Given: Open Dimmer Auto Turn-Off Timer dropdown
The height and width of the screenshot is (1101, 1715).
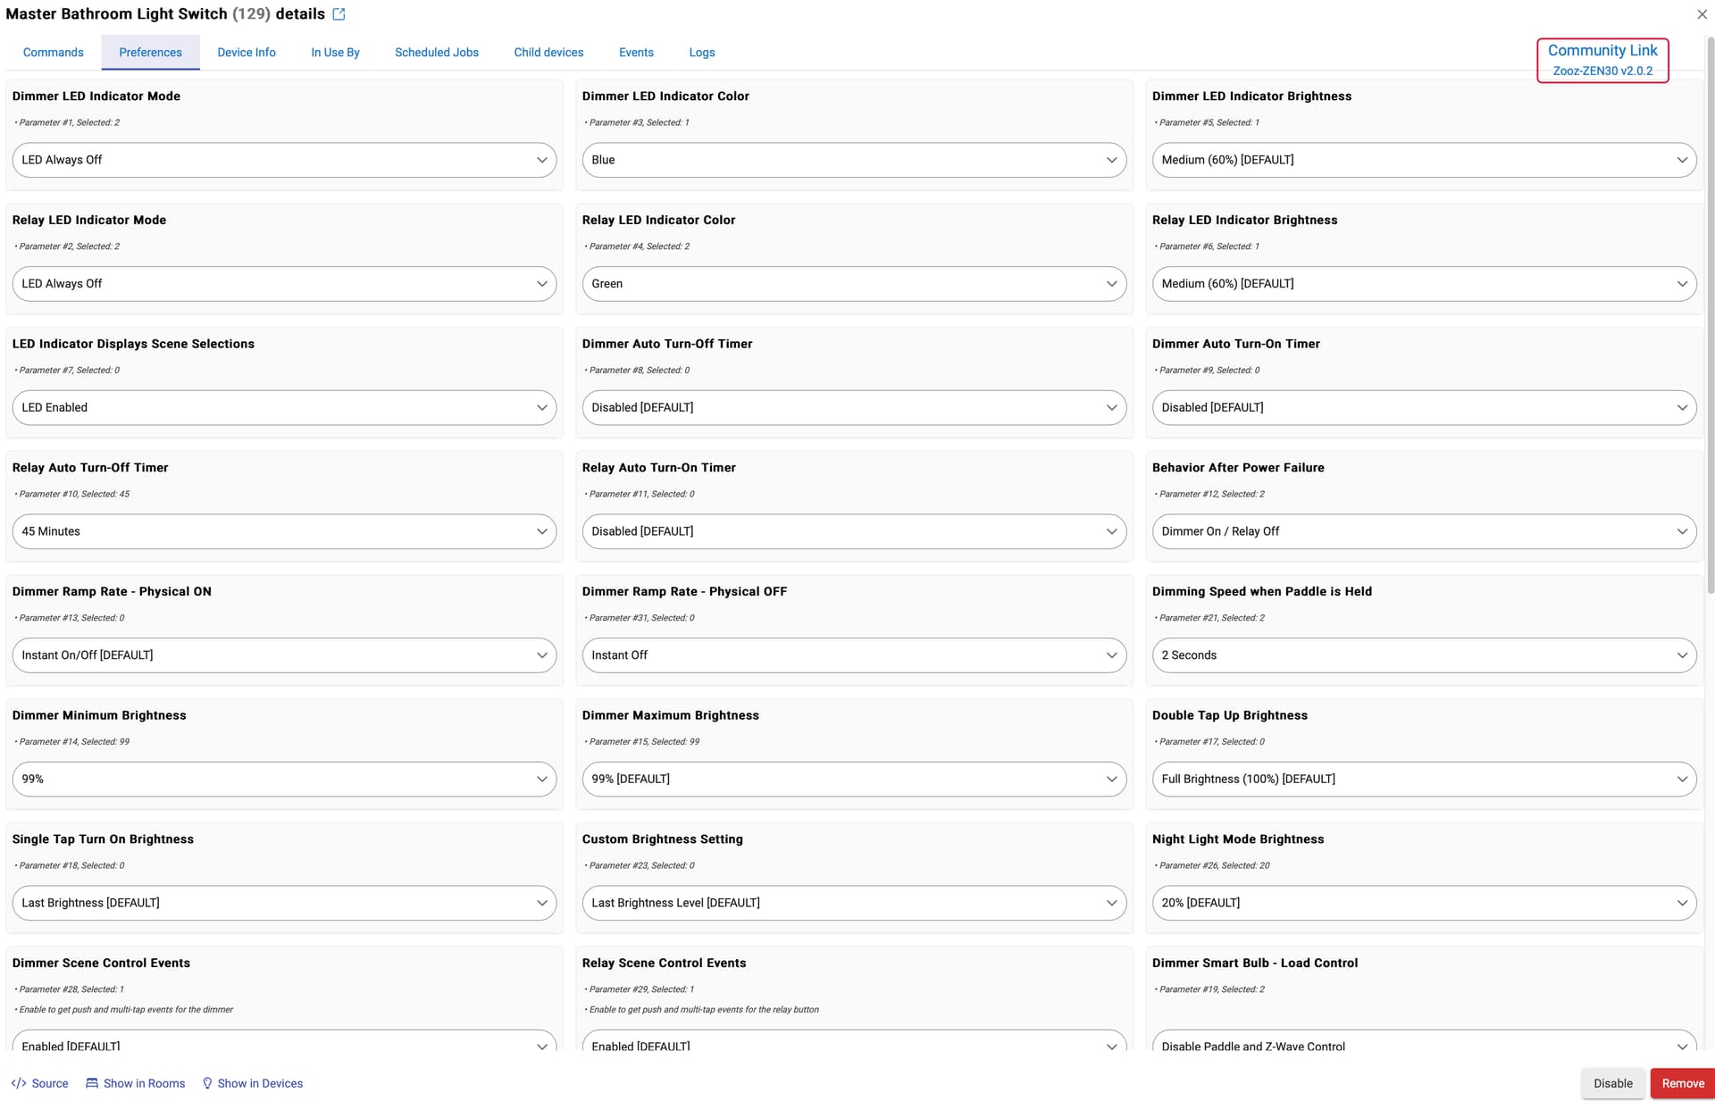Looking at the screenshot, I should click(x=854, y=407).
